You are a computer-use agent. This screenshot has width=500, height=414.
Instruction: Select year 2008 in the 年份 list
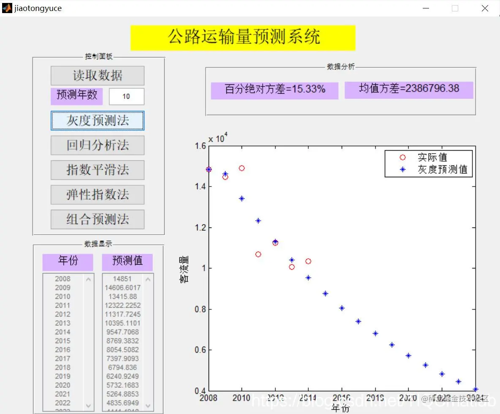62,279
